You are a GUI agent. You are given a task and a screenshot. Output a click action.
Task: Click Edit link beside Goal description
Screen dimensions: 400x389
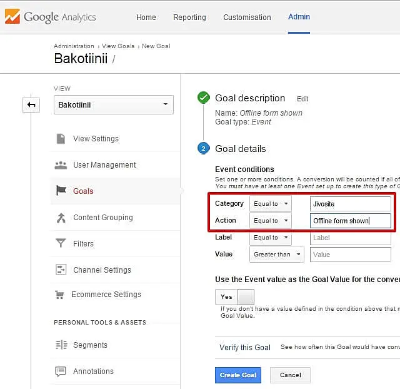coord(302,99)
